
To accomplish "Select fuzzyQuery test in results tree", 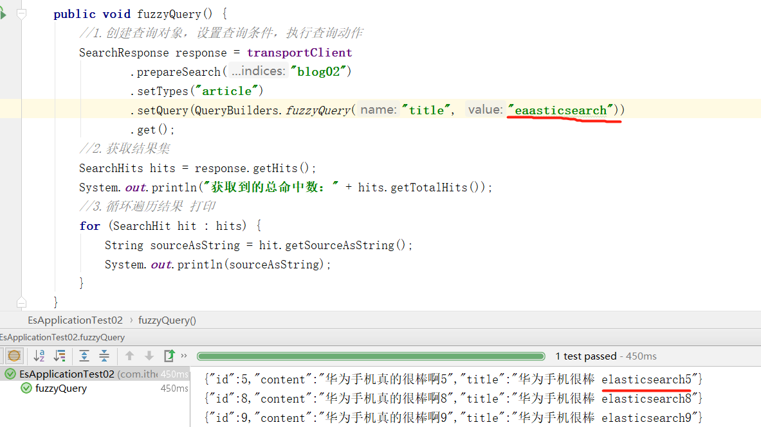I will pyautogui.click(x=60, y=388).
